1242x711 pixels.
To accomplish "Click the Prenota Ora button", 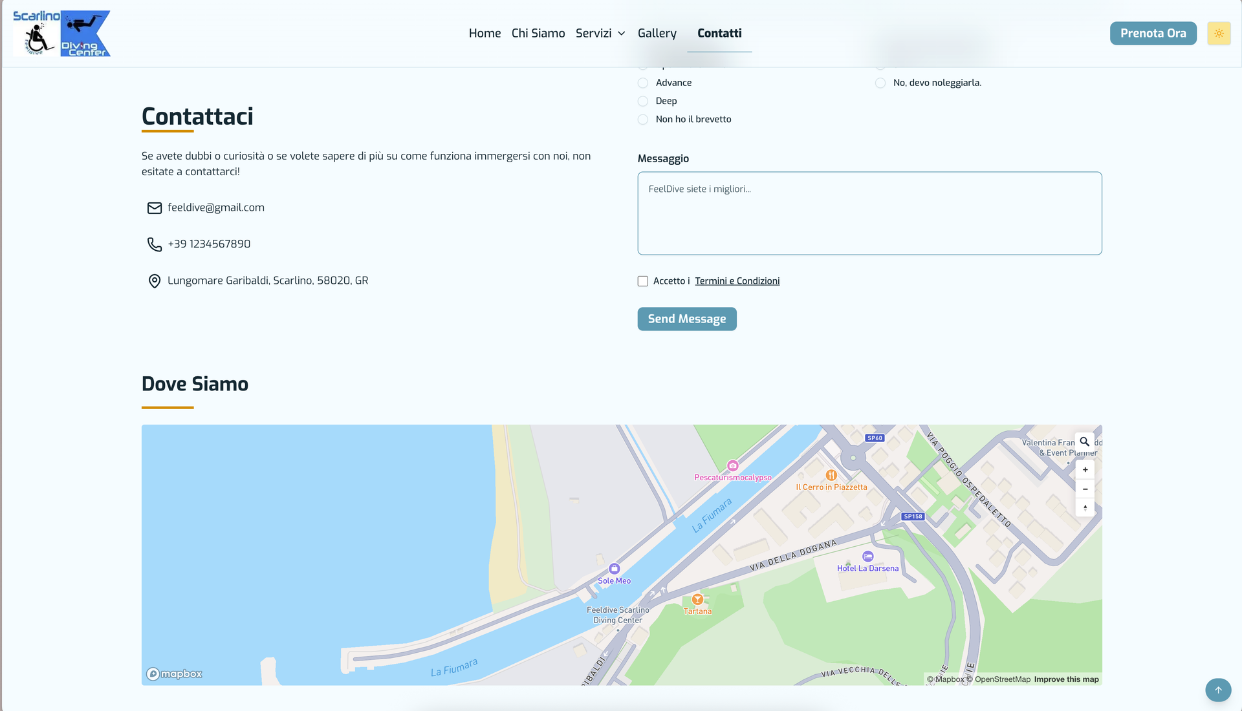I will click(1153, 34).
